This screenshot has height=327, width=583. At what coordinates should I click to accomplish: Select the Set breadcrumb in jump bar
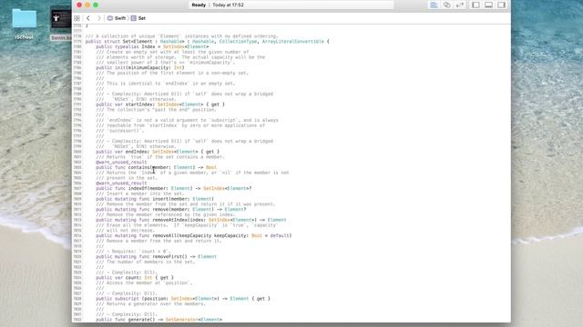pos(138,18)
